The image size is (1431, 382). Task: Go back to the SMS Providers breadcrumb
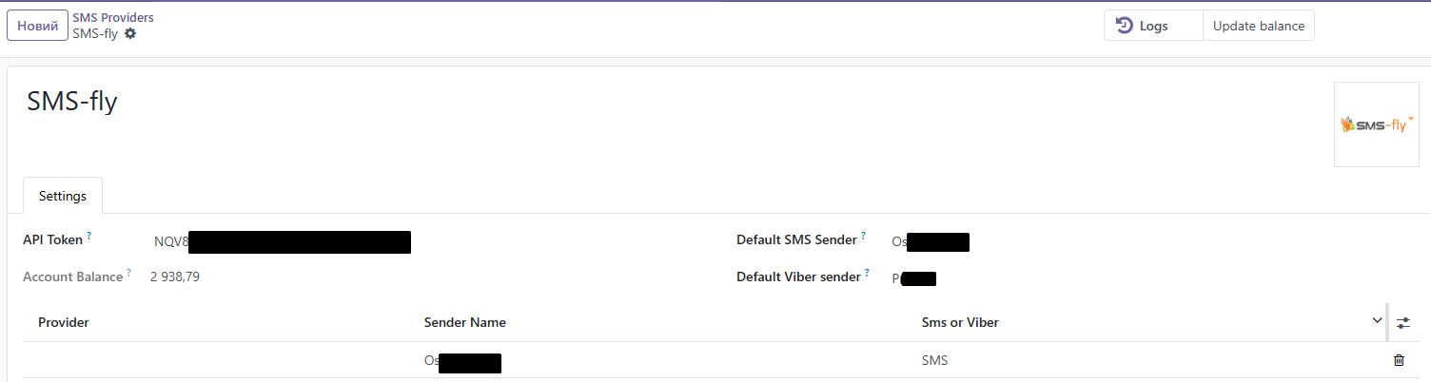tap(113, 17)
